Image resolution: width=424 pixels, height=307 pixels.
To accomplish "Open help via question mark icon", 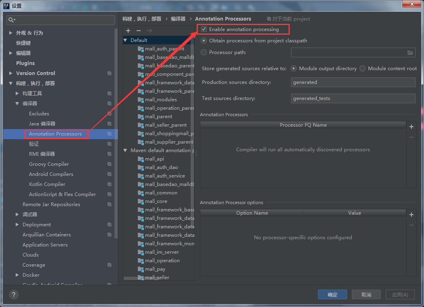I will (x=13, y=294).
